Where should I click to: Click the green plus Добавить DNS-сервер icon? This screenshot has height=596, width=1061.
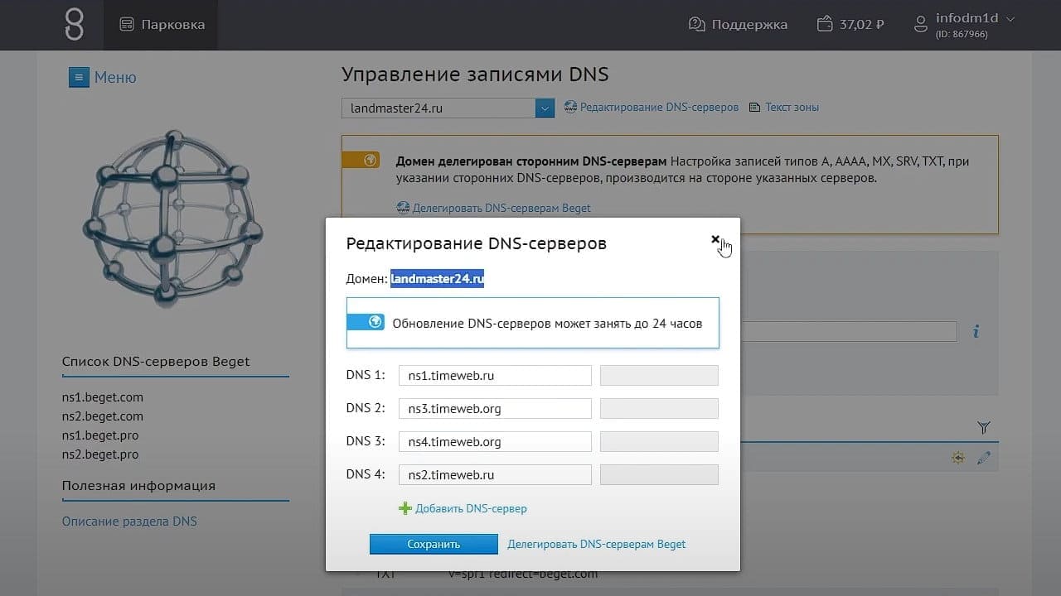pyautogui.click(x=405, y=508)
